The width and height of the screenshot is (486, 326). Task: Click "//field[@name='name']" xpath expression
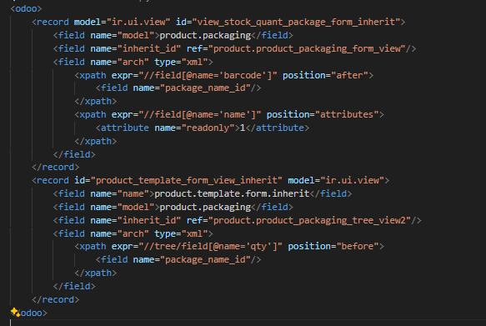coord(200,115)
